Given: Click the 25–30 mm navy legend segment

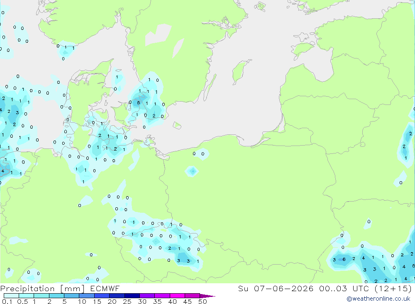Looking at the screenshot, I should [x=132, y=296].
